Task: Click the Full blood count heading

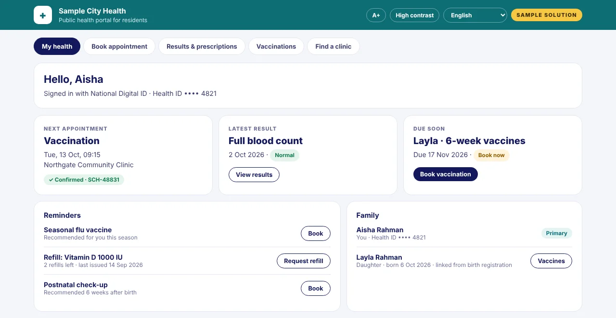Action: (x=266, y=141)
